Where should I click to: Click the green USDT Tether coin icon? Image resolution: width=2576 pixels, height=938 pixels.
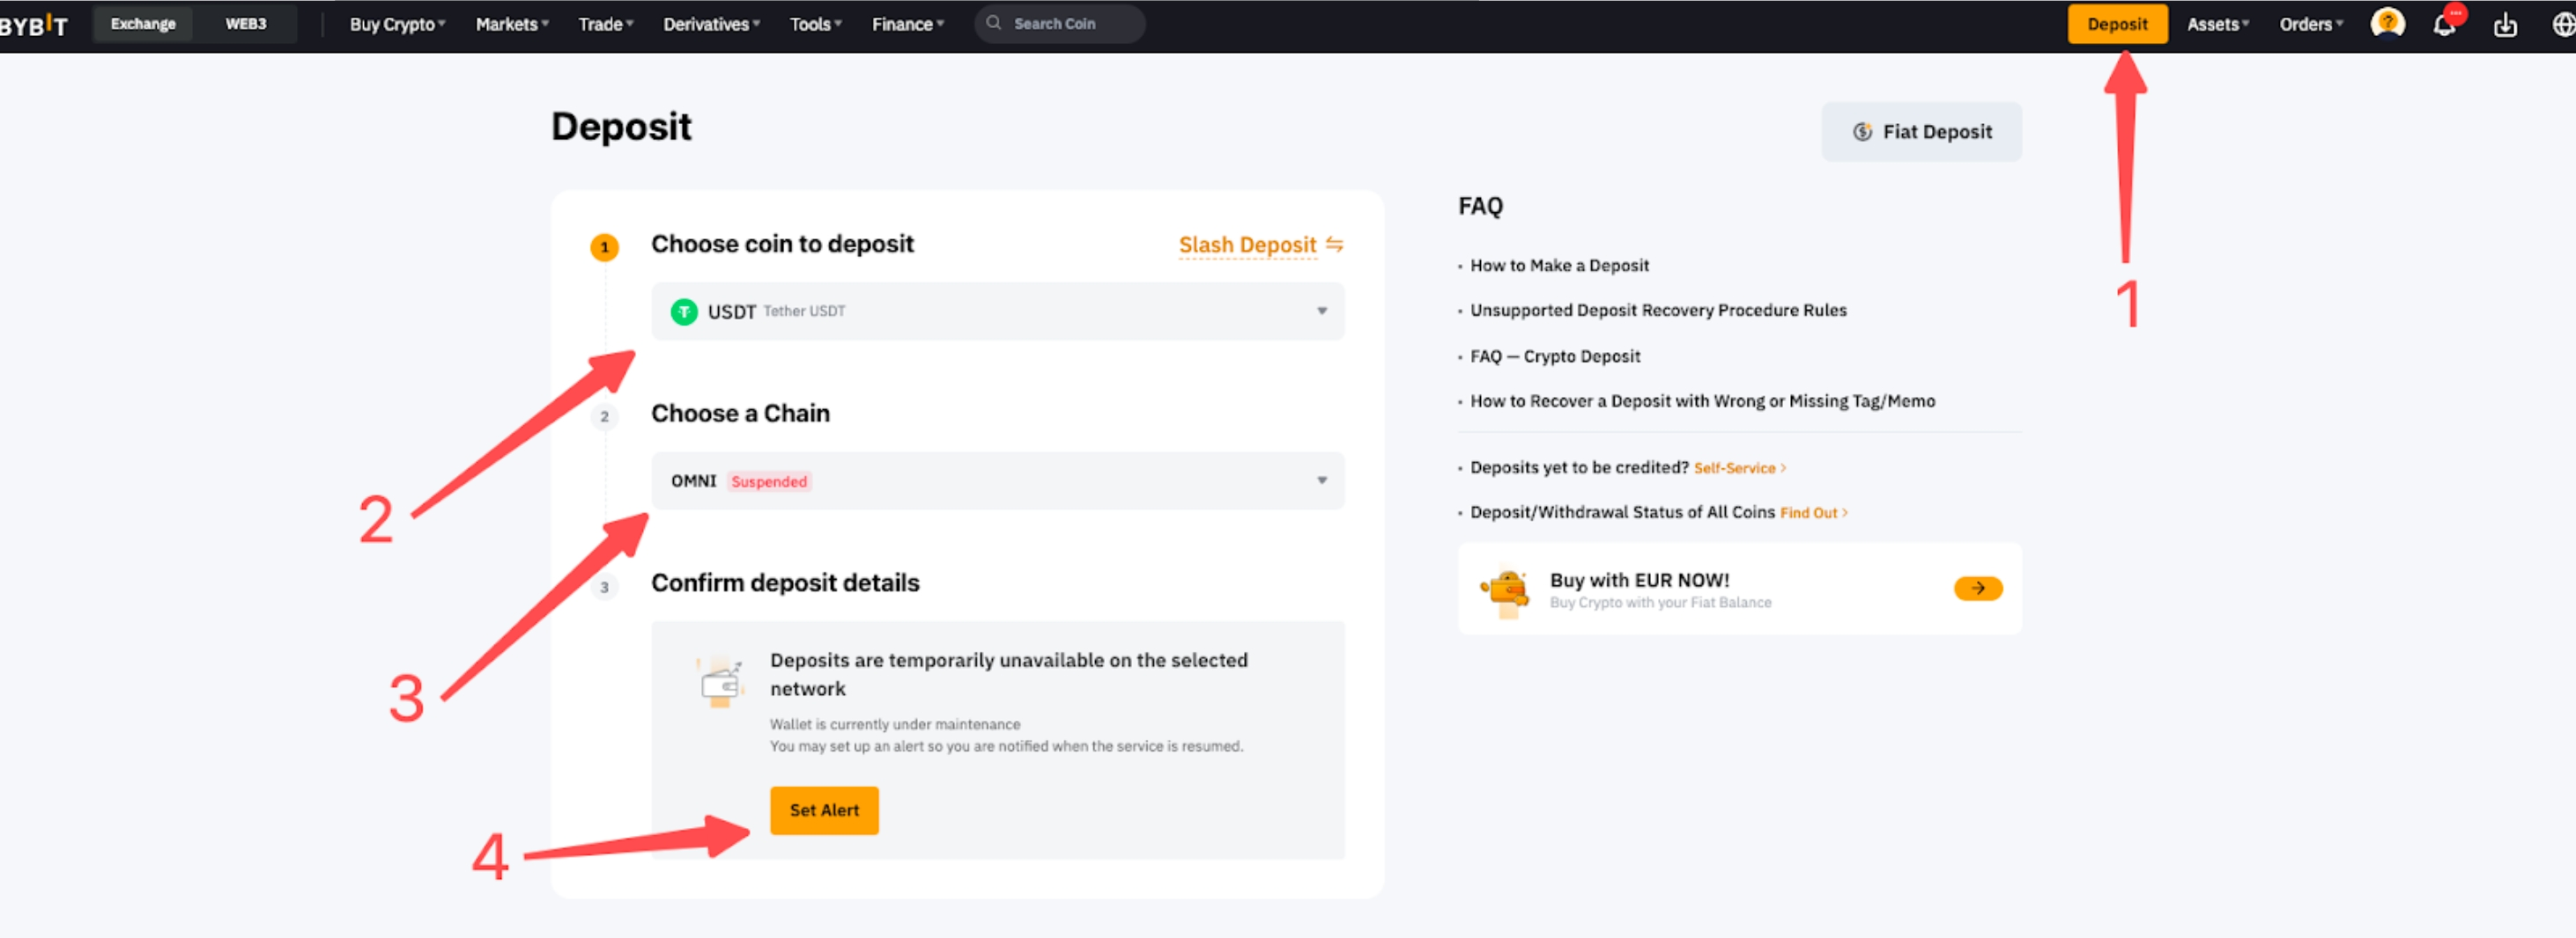684,311
